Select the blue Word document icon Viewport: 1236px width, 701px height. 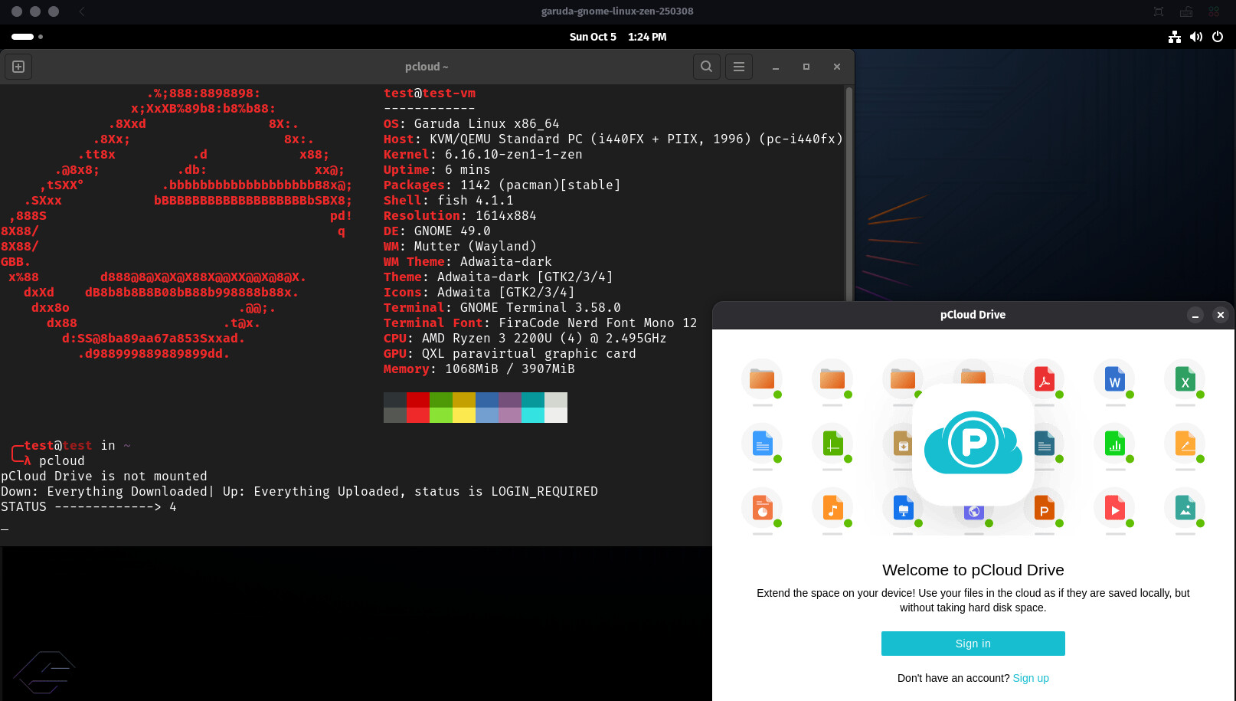(1114, 379)
